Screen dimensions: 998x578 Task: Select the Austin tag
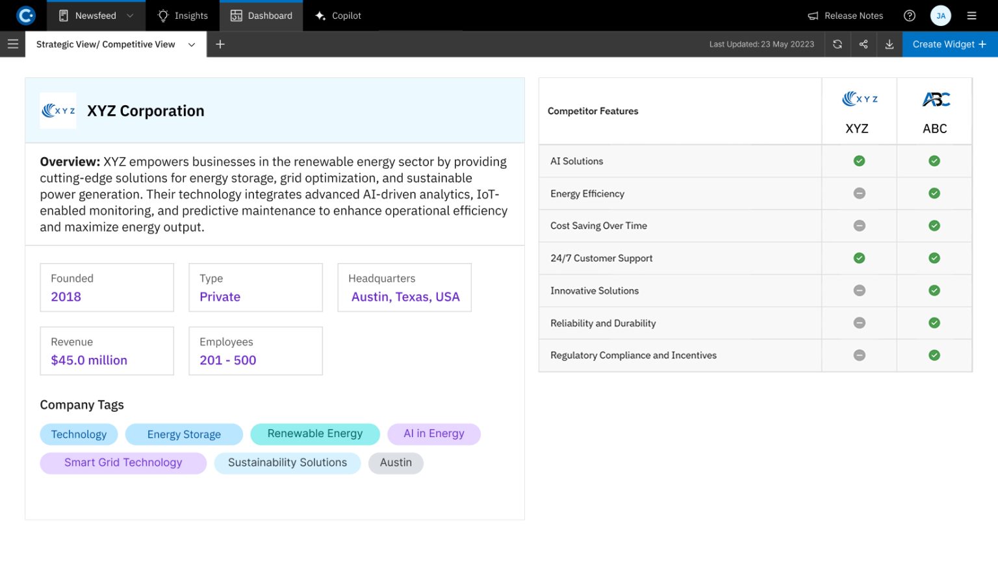coord(396,463)
